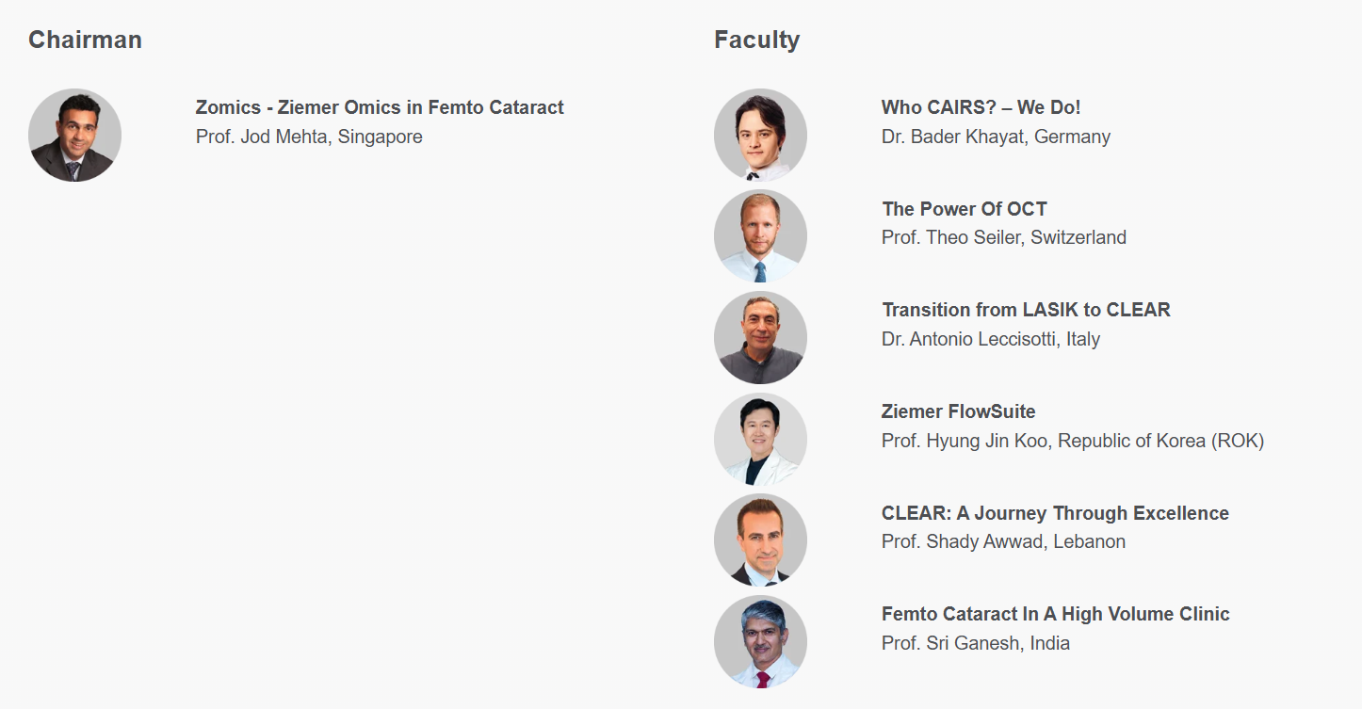Select "Femto Cataract In A High Volume Clinic"
The width and height of the screenshot is (1362, 709).
[x=1055, y=614]
